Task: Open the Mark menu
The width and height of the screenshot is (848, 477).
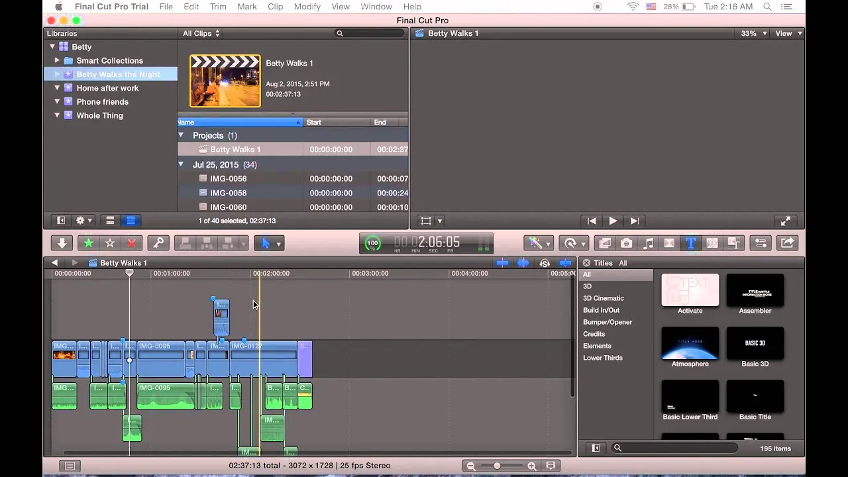Action: 247,7
